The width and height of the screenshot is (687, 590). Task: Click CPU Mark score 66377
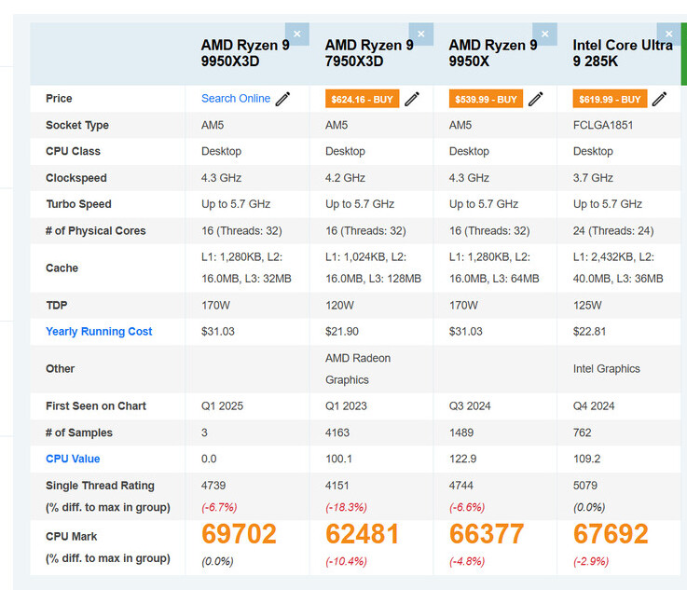pyautogui.click(x=487, y=534)
